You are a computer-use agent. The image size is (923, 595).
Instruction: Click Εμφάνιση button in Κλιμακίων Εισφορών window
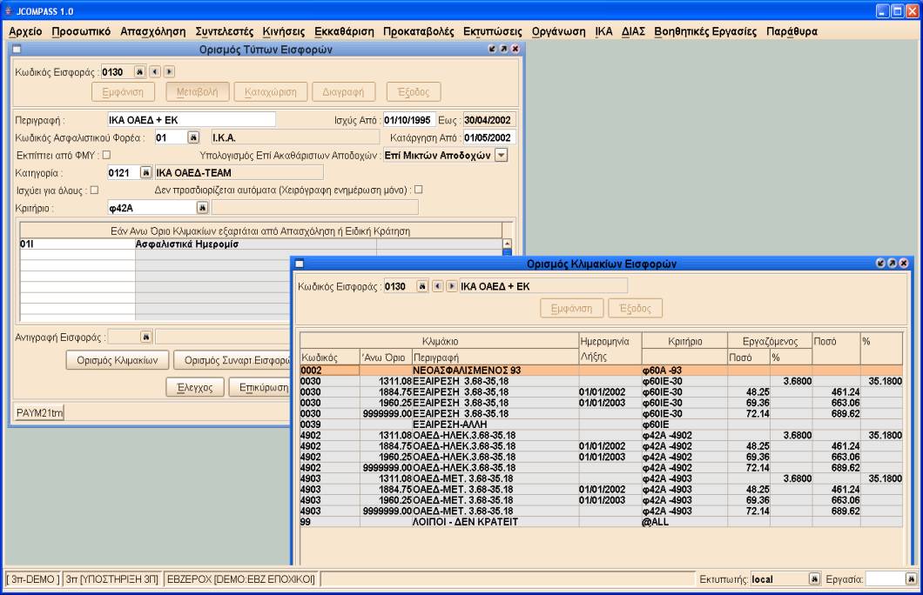click(x=571, y=308)
